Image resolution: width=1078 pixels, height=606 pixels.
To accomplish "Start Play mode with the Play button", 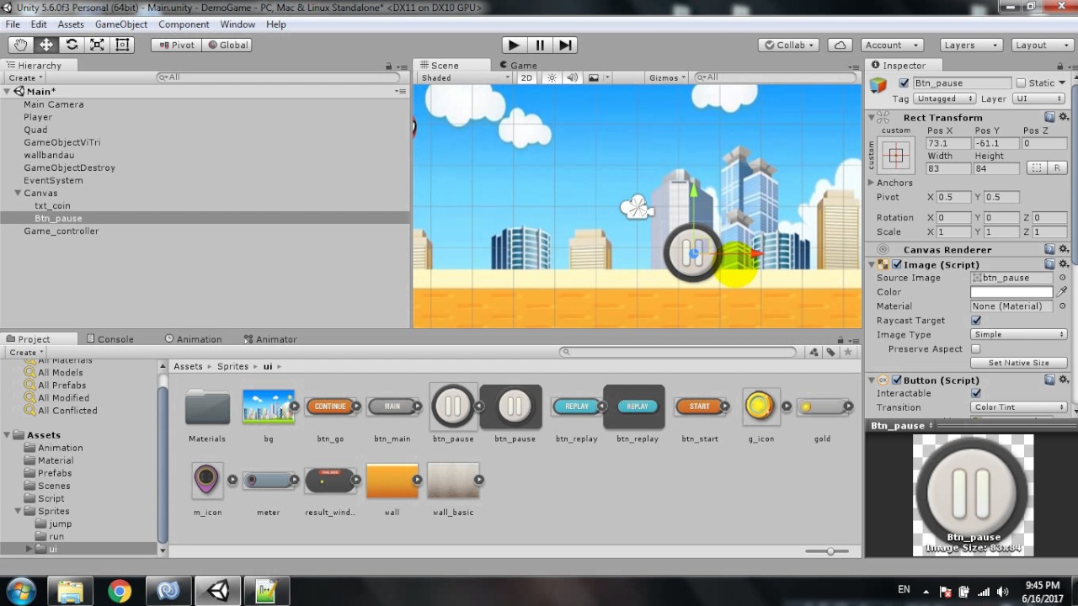I will coord(514,45).
